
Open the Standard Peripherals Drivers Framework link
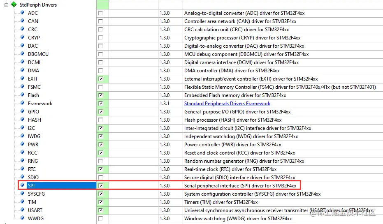tap(227, 104)
